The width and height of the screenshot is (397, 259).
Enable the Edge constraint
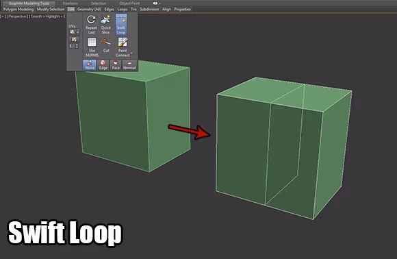coord(103,65)
